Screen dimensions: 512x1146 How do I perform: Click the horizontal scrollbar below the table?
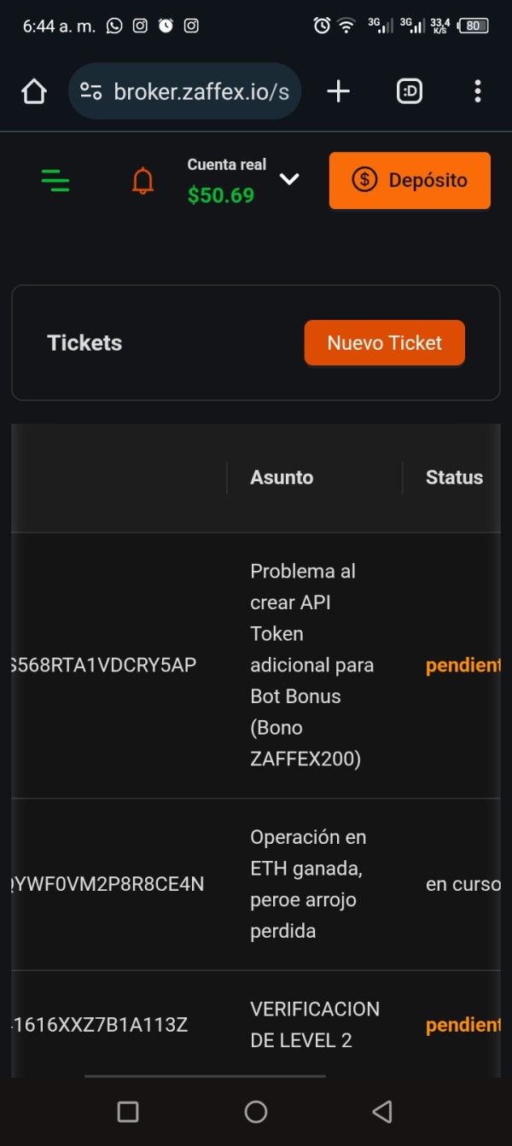(x=205, y=1076)
